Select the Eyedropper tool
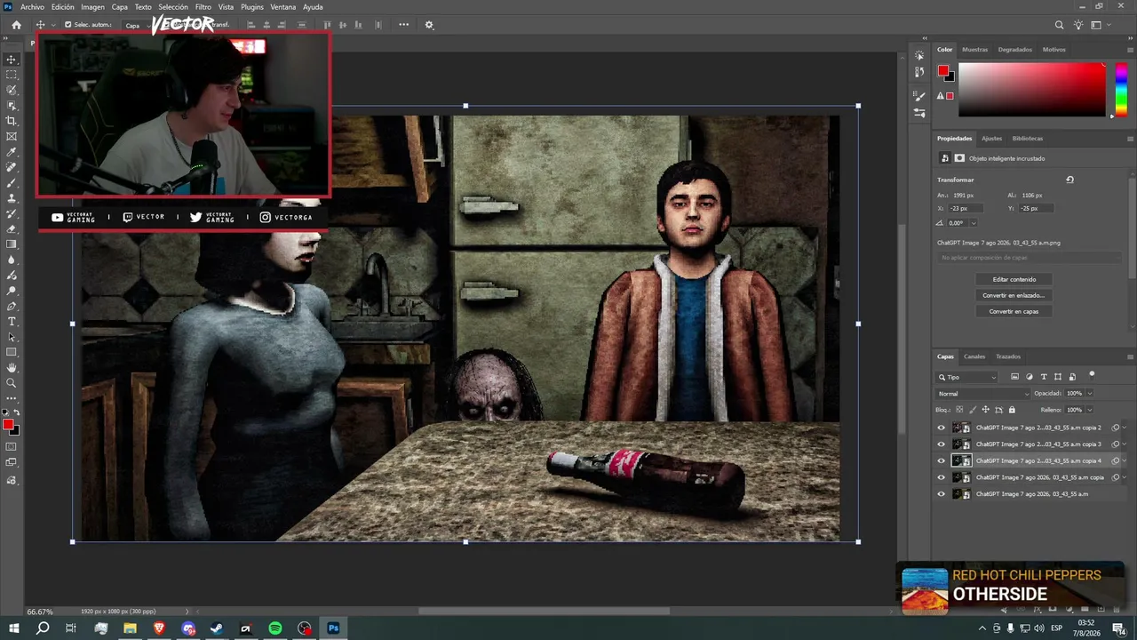 coord(12,152)
